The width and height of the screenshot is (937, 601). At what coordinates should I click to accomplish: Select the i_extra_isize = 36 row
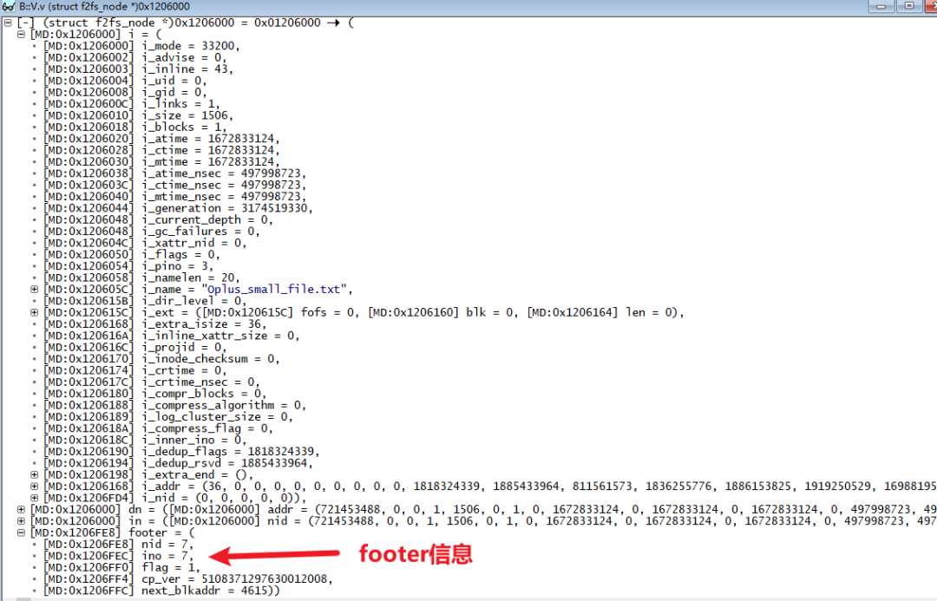click(x=154, y=324)
